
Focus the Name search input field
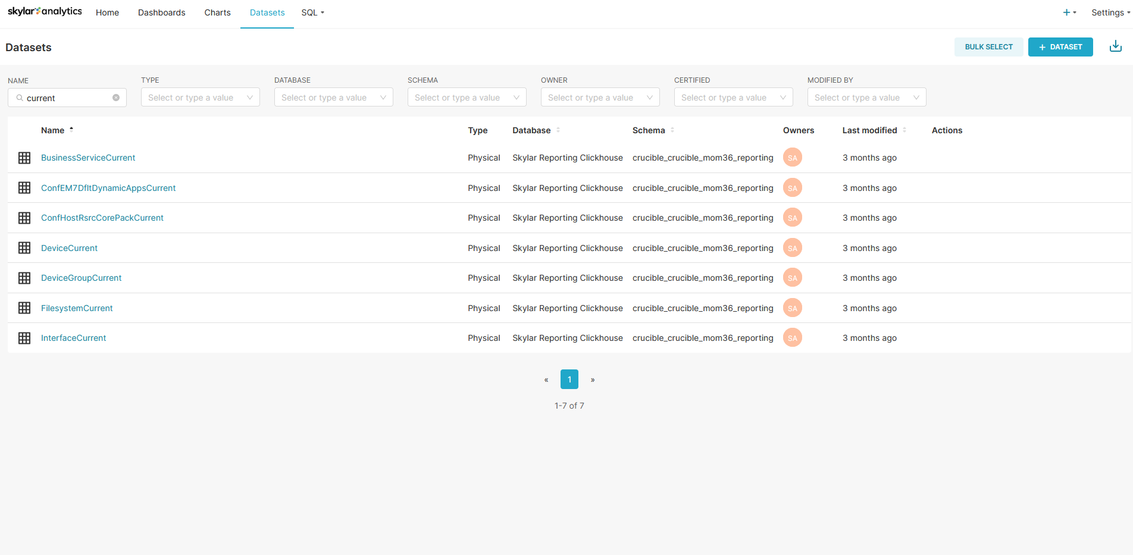tap(67, 98)
